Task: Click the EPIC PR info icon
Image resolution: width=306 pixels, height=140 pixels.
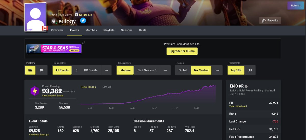Action: (246, 86)
